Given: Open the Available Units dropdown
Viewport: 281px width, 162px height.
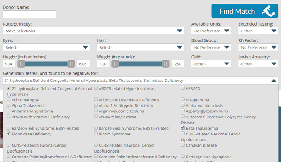Looking at the screenshot, I should click(x=211, y=31).
